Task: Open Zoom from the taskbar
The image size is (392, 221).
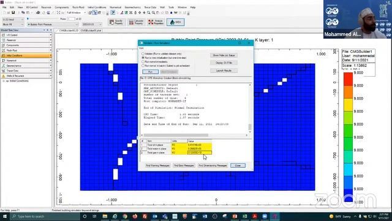Action: pos(265,216)
